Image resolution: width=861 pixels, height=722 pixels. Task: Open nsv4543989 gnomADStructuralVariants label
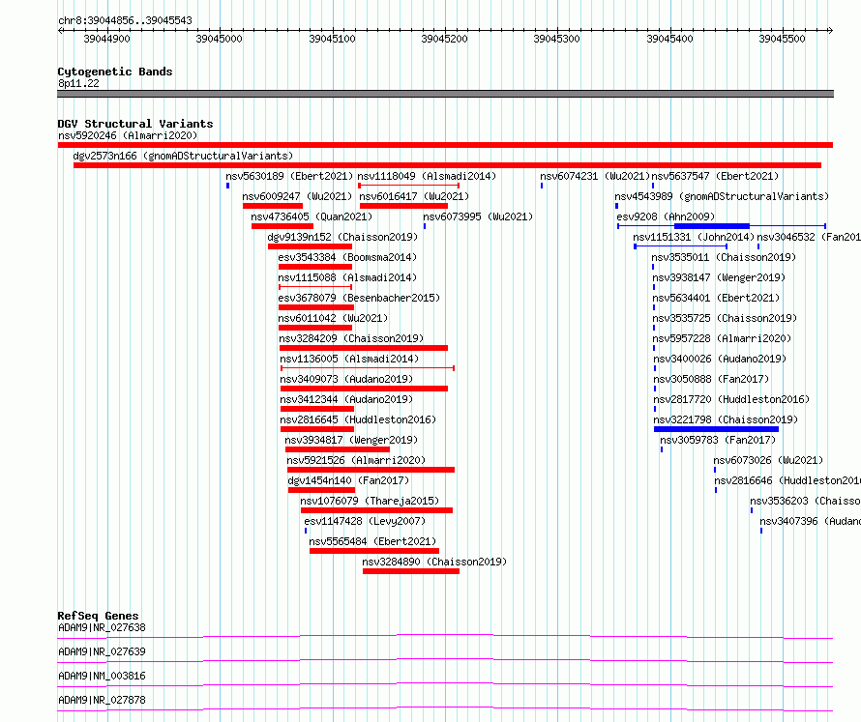coord(722,196)
